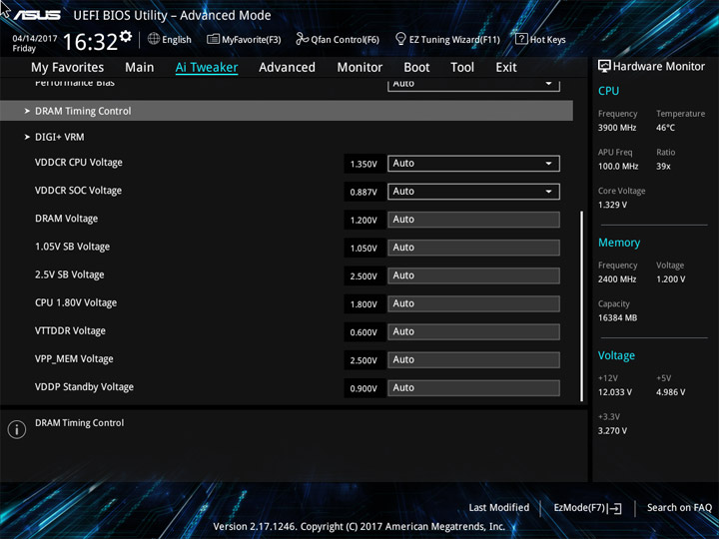The image size is (719, 539).
Task: Click VTTDDR Voltage Auto field
Action: tap(473, 331)
